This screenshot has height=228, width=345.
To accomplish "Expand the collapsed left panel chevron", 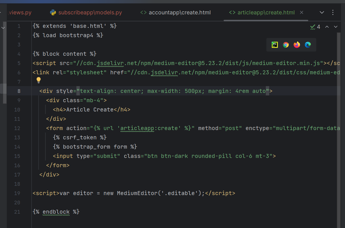I will click(3, 28).
